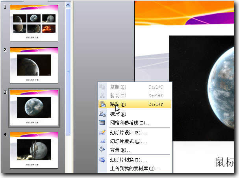The height and width of the screenshot is (178, 239).
Task: Select slide 3 thumbnail showing Earth
Action: click(x=34, y=108)
